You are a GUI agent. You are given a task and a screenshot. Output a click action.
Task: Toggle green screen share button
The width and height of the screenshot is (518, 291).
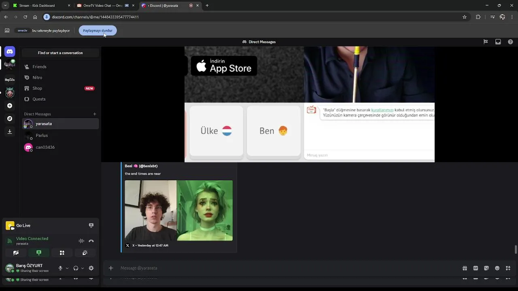coord(39,253)
